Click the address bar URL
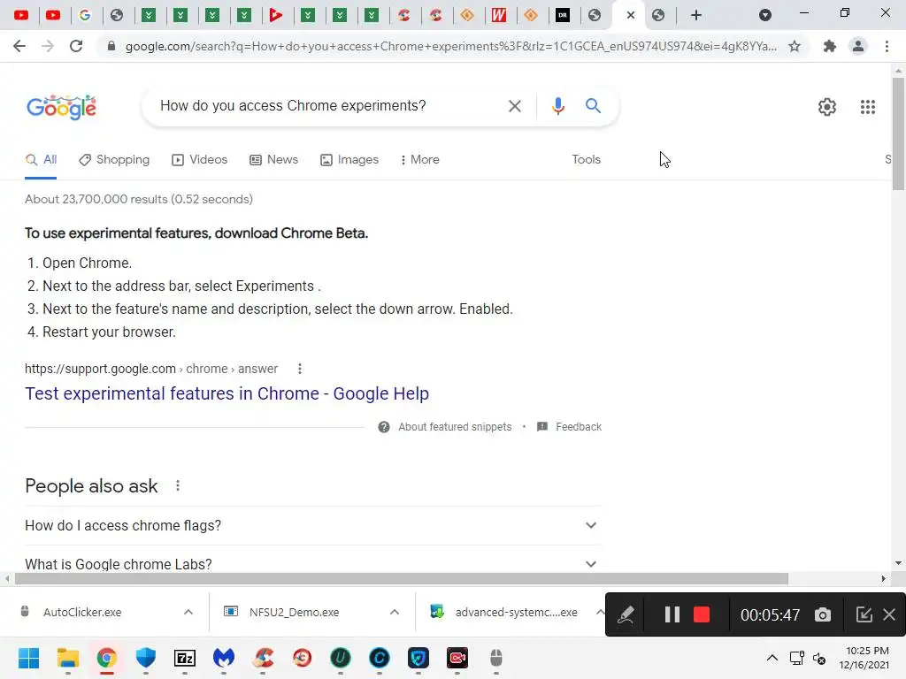The width and height of the screenshot is (906, 679). pos(450,46)
